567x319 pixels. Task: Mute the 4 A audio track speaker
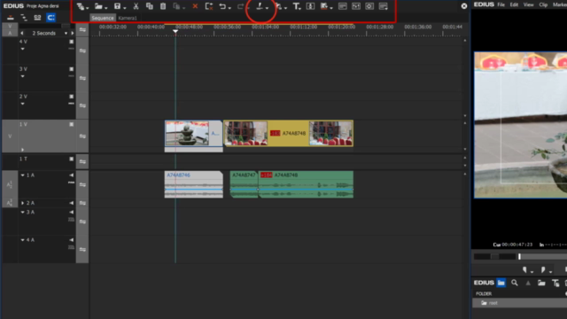point(72,240)
